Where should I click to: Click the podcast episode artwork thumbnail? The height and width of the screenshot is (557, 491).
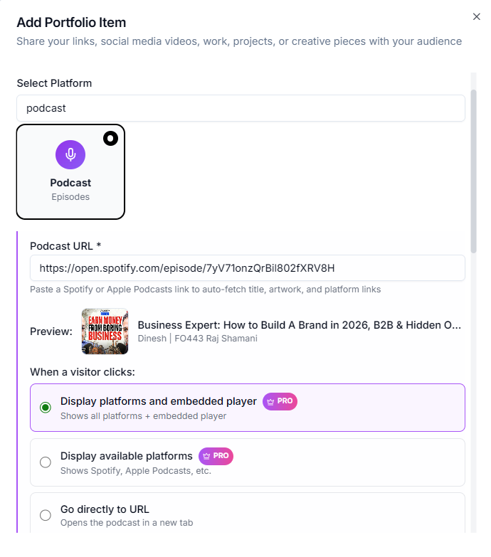coord(105,331)
